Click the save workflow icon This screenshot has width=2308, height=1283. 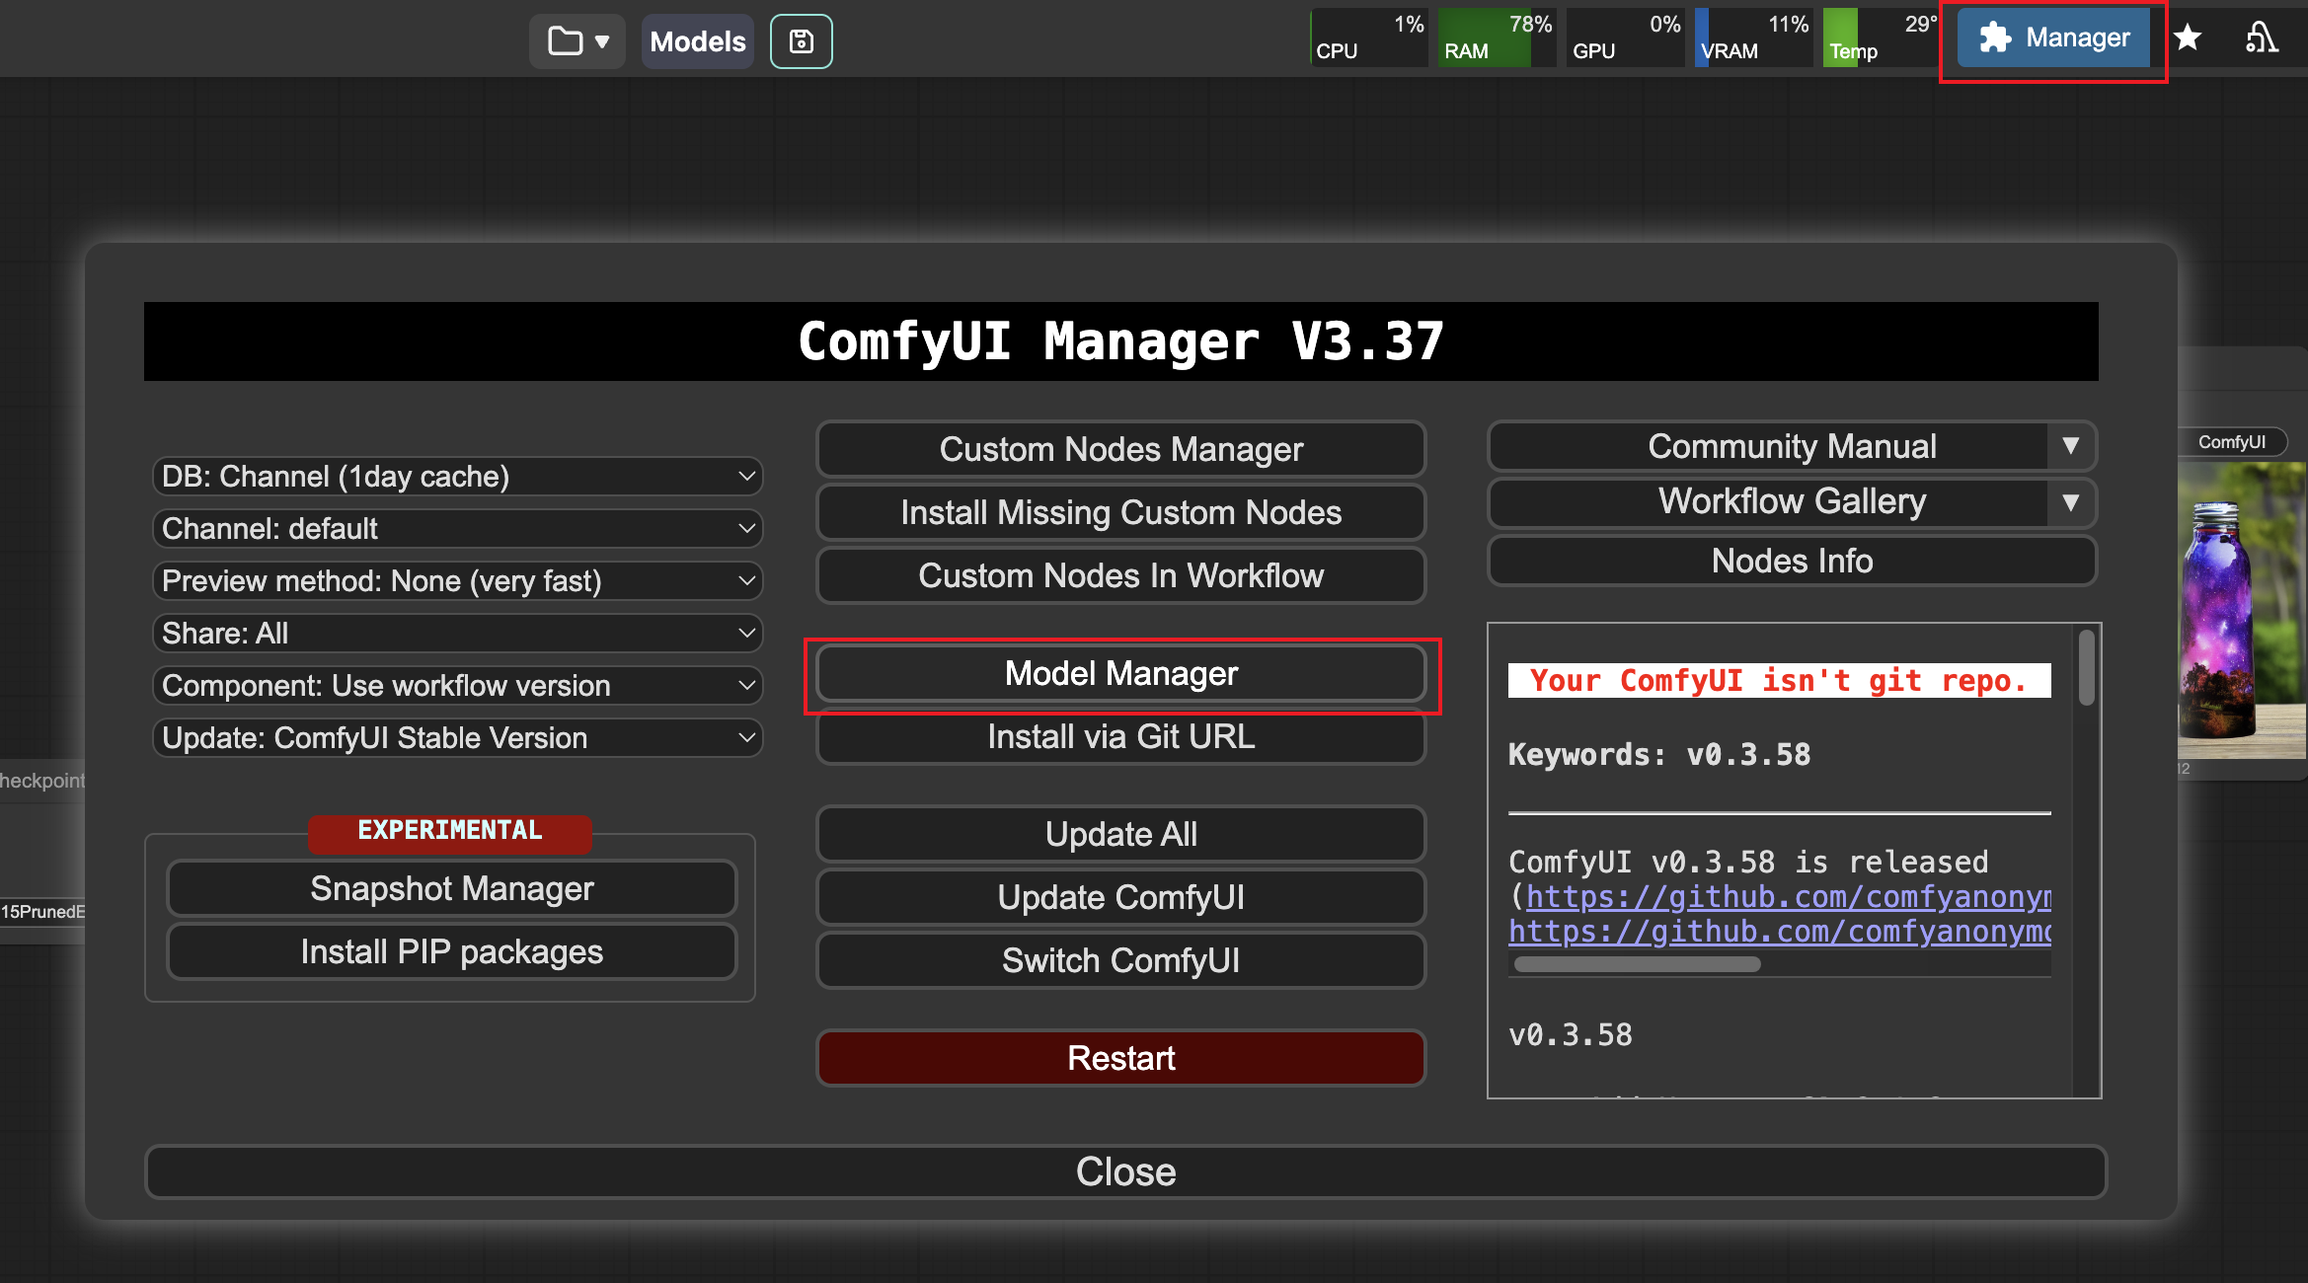click(801, 41)
